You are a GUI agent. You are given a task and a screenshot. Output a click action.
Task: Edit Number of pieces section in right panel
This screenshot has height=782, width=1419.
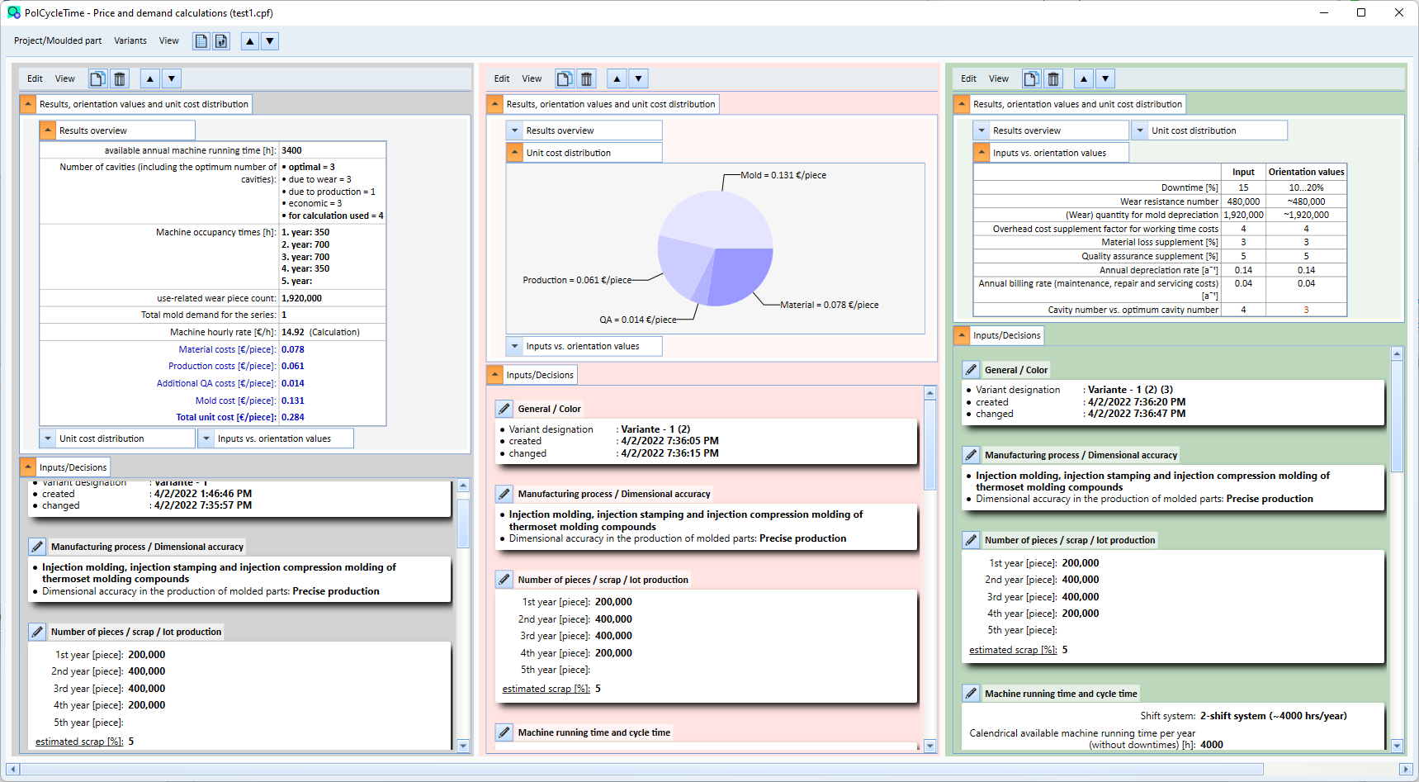point(972,540)
